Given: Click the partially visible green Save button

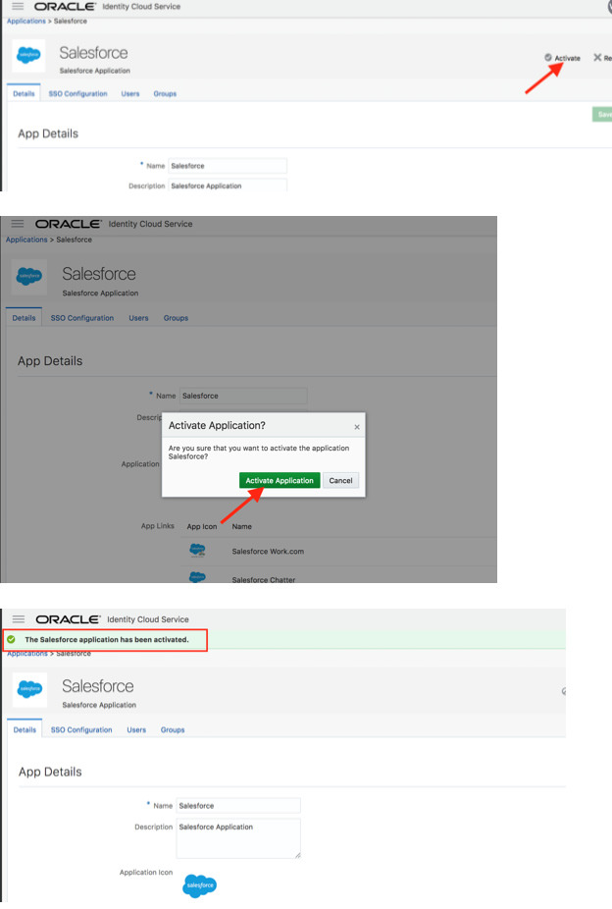Looking at the screenshot, I should pos(603,115).
